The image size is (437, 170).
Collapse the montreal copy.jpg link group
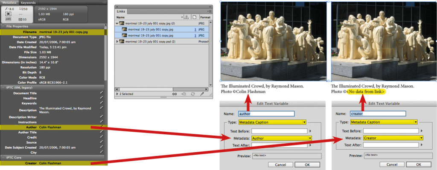point(117,24)
